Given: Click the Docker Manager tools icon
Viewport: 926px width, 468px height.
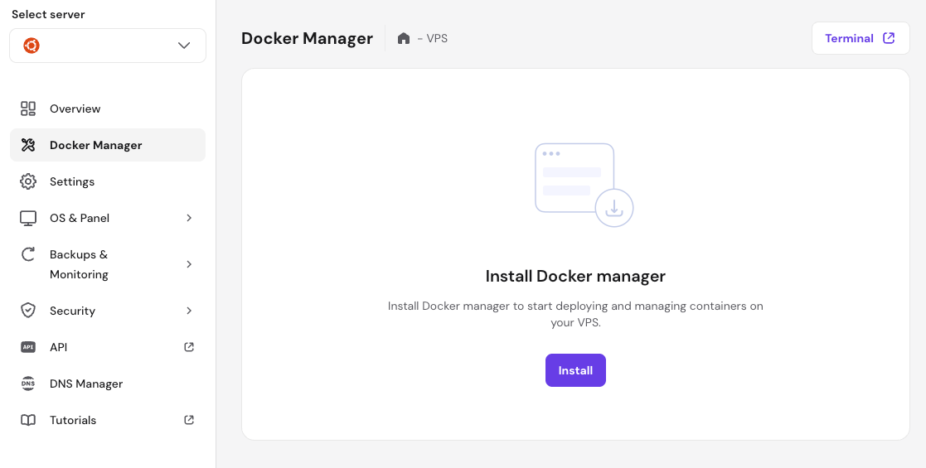Looking at the screenshot, I should pos(28,145).
